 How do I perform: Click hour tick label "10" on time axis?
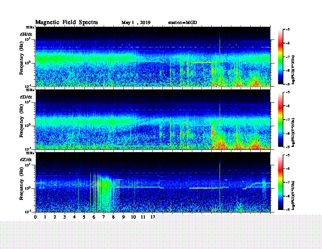point(133,217)
